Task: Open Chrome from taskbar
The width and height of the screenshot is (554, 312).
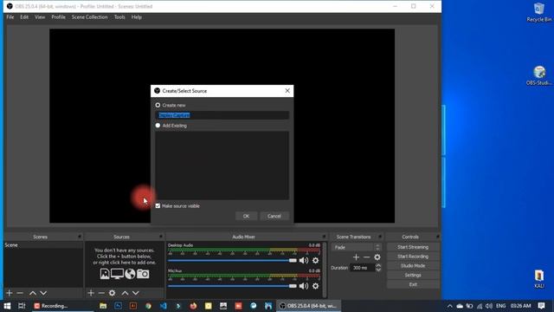Action: 148,306
